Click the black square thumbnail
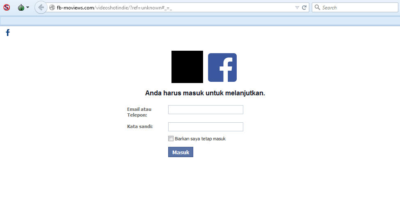 [187, 67]
